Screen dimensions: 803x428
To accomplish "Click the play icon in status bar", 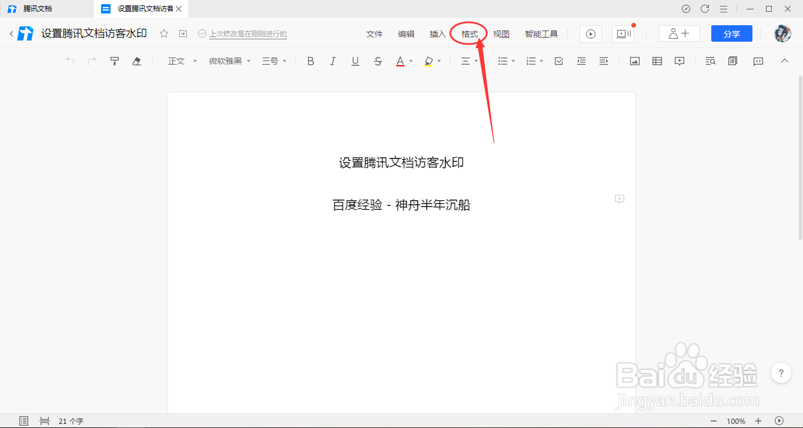I will point(779,420).
